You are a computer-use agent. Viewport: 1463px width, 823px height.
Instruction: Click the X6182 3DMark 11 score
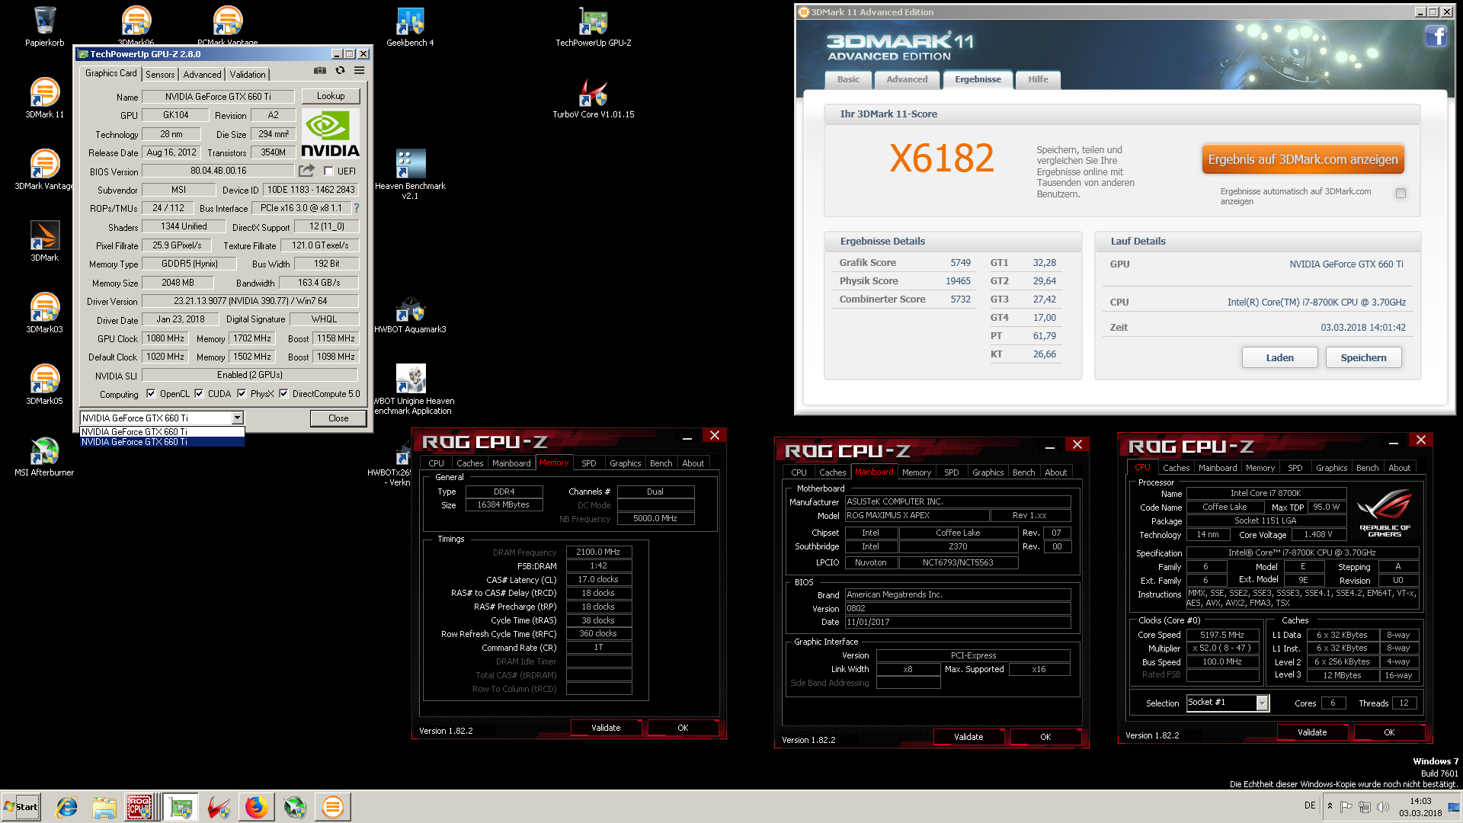(941, 159)
